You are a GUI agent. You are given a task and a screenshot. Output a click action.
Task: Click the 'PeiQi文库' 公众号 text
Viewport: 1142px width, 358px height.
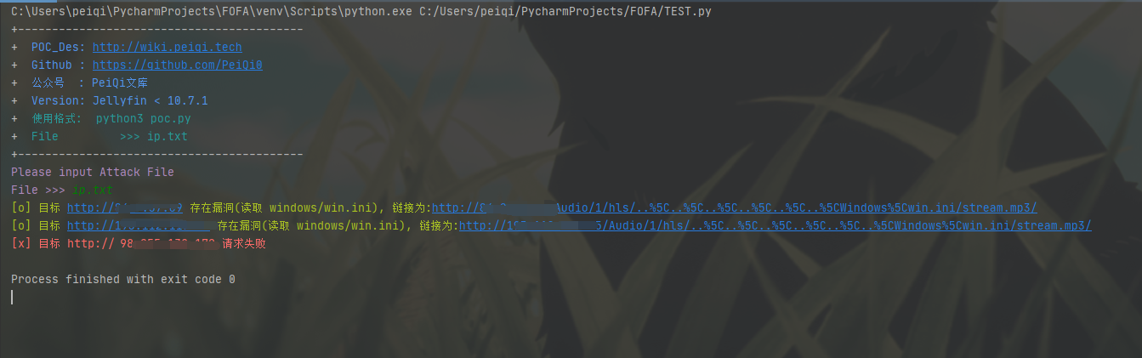pos(120,83)
